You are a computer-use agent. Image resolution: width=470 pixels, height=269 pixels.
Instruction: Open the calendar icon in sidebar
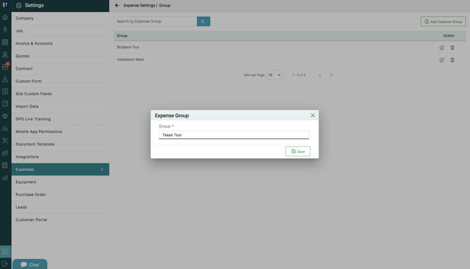point(5,42)
